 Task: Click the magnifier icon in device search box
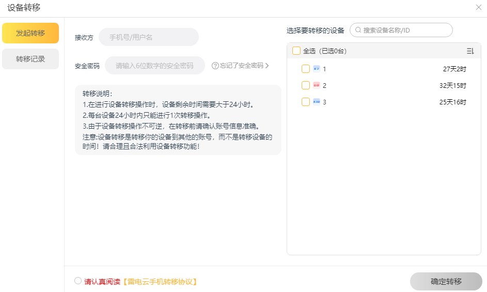tap(358, 30)
